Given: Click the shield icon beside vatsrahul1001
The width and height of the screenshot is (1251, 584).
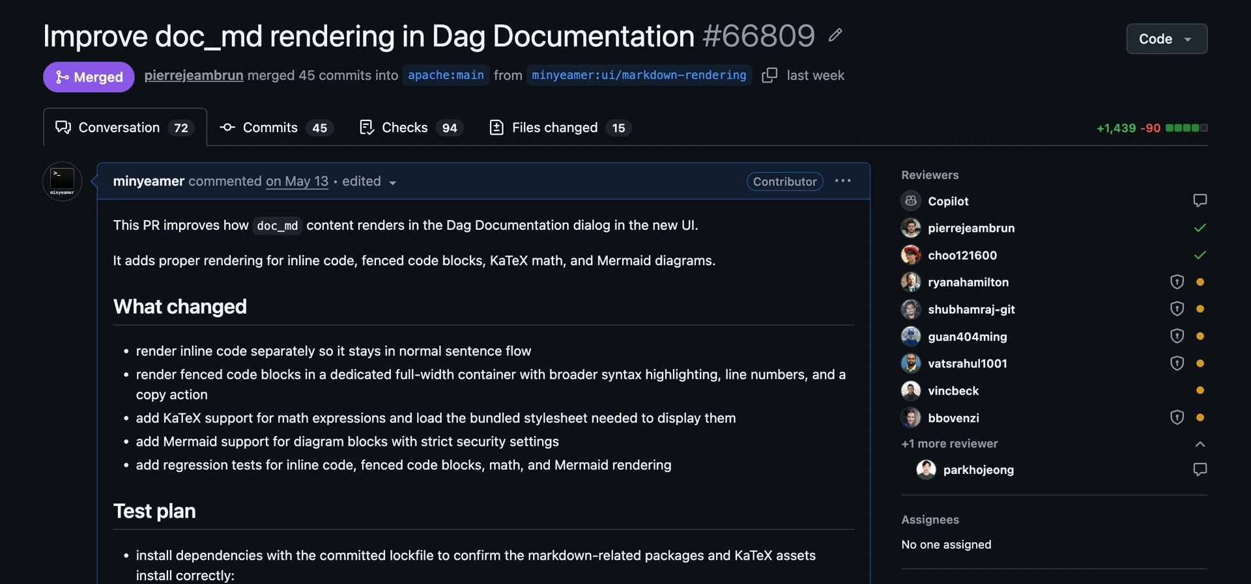Looking at the screenshot, I should 1177,363.
